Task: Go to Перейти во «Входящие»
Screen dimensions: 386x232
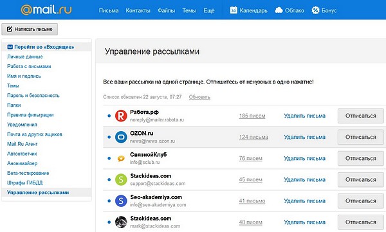Action: pyautogui.click(x=41, y=47)
